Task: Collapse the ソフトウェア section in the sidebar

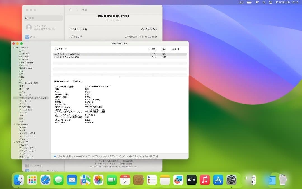Action: 14,142
